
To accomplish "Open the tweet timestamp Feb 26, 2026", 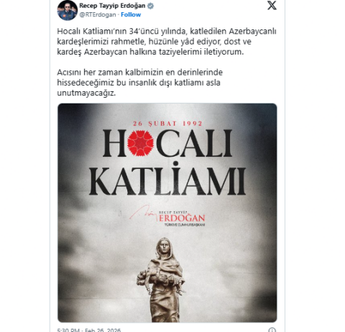I will (89, 330).
